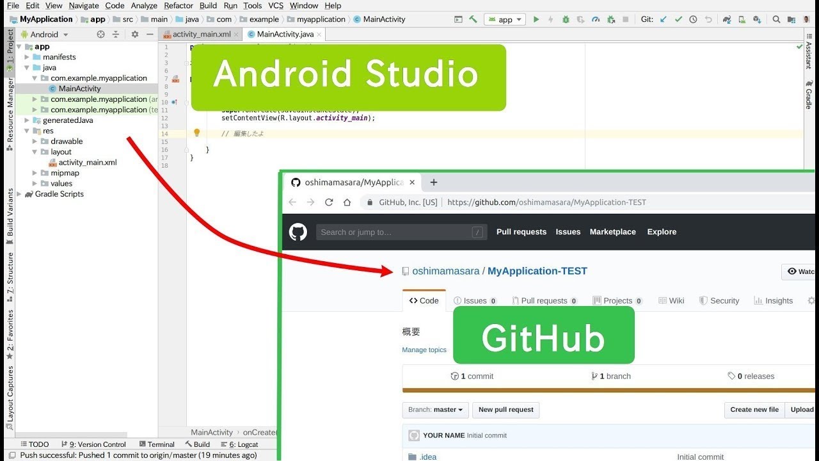Click the oshimamasara owner link
819x461 pixels.
[x=446, y=271]
